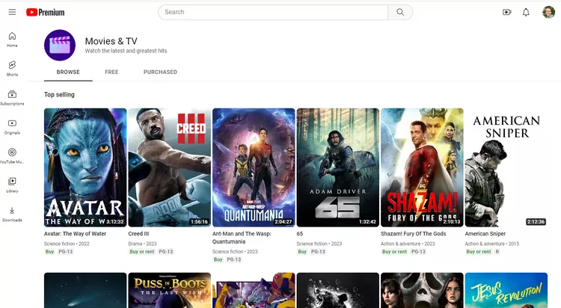Go to Home in sidebar
Image resolution: width=561 pixels, height=308 pixels.
12,40
